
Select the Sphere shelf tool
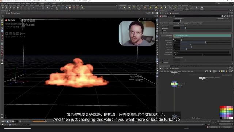pyautogui.click(x=7, y=8)
